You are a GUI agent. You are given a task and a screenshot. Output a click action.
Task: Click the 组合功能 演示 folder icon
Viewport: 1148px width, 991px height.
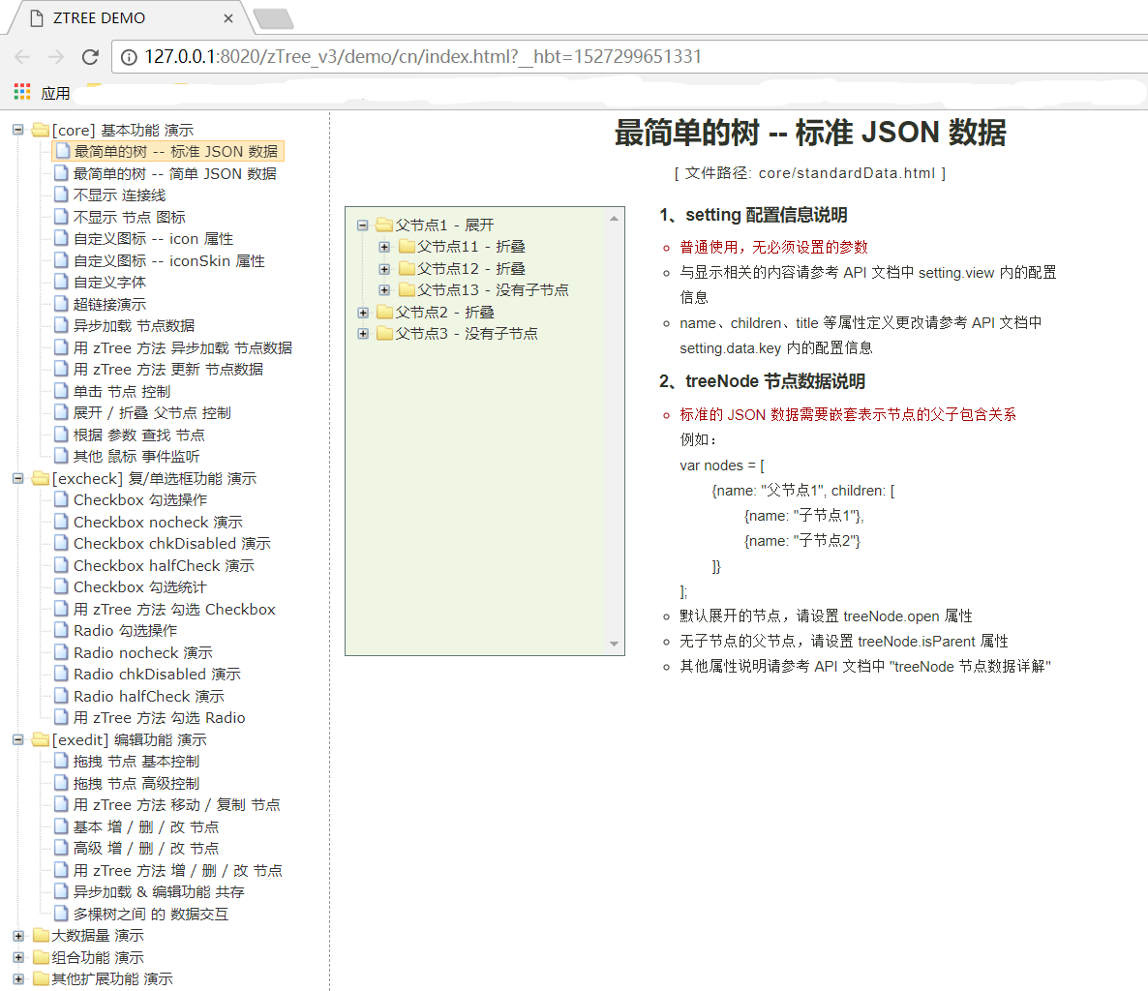tap(41, 957)
